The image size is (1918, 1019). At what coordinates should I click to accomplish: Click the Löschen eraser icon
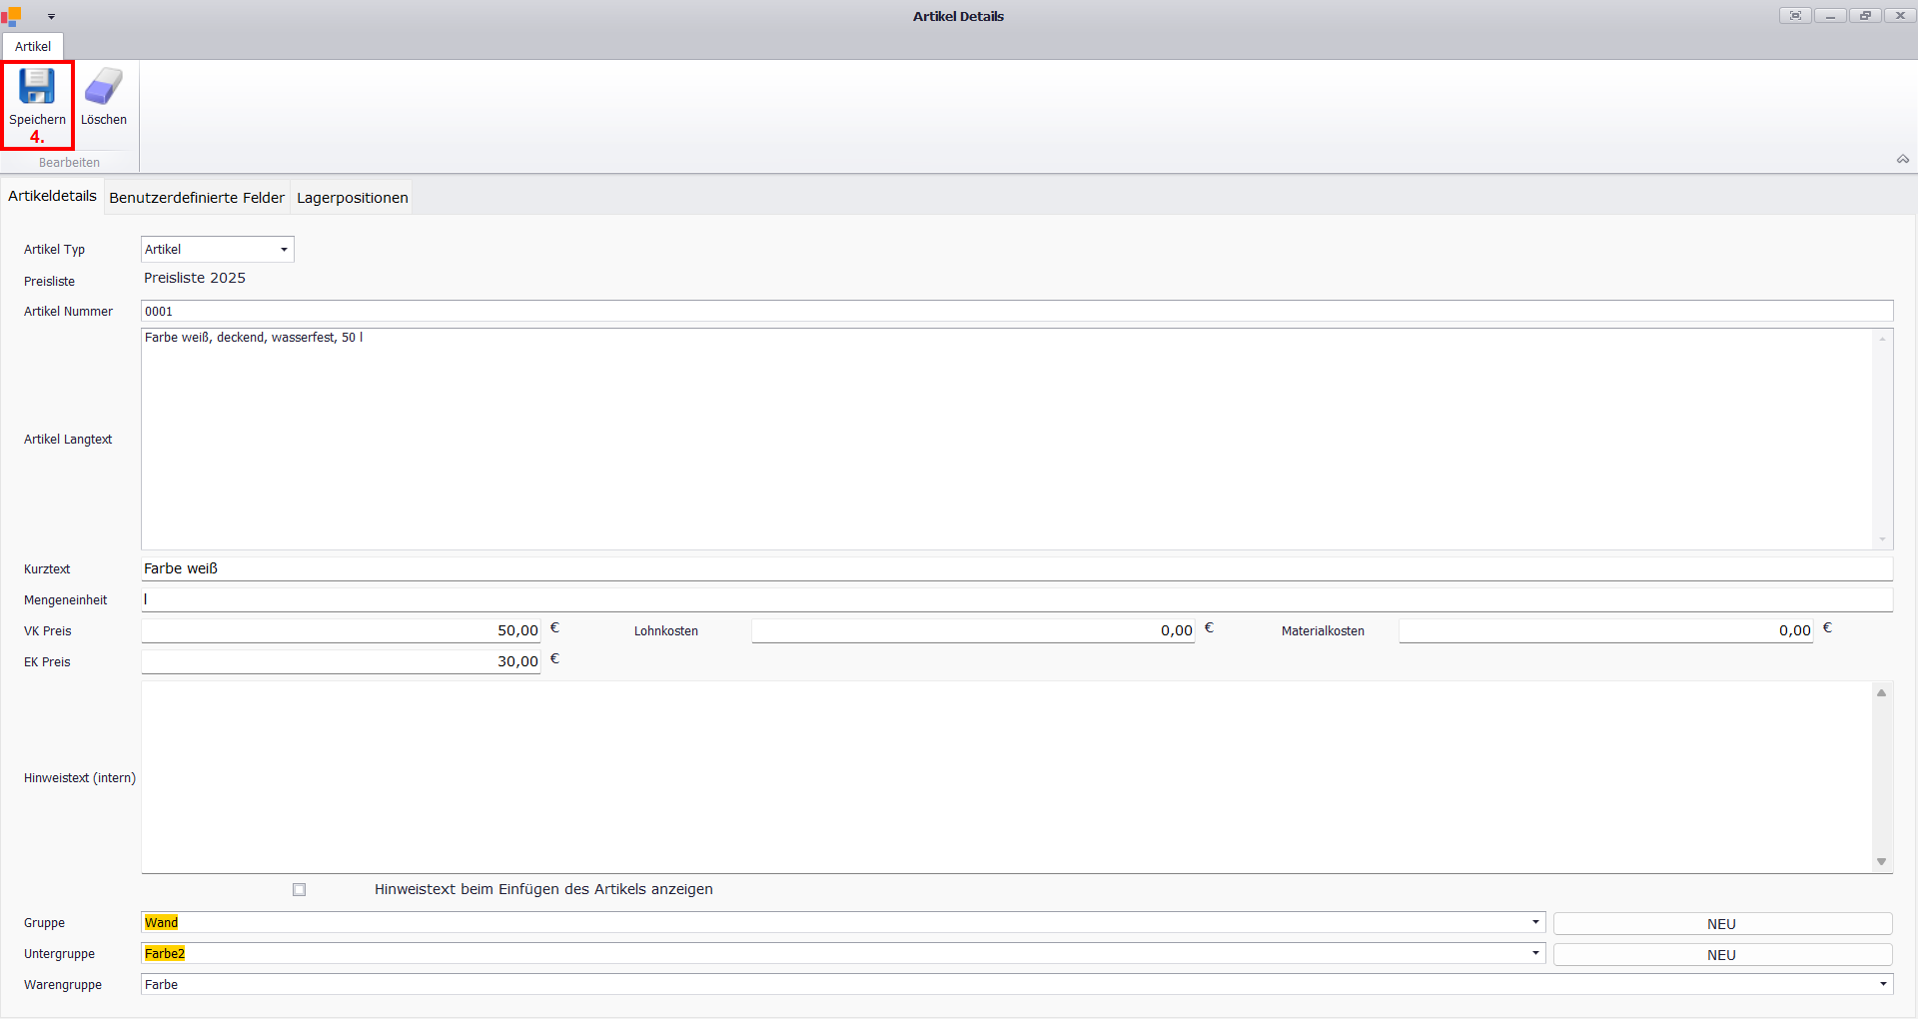(x=103, y=88)
